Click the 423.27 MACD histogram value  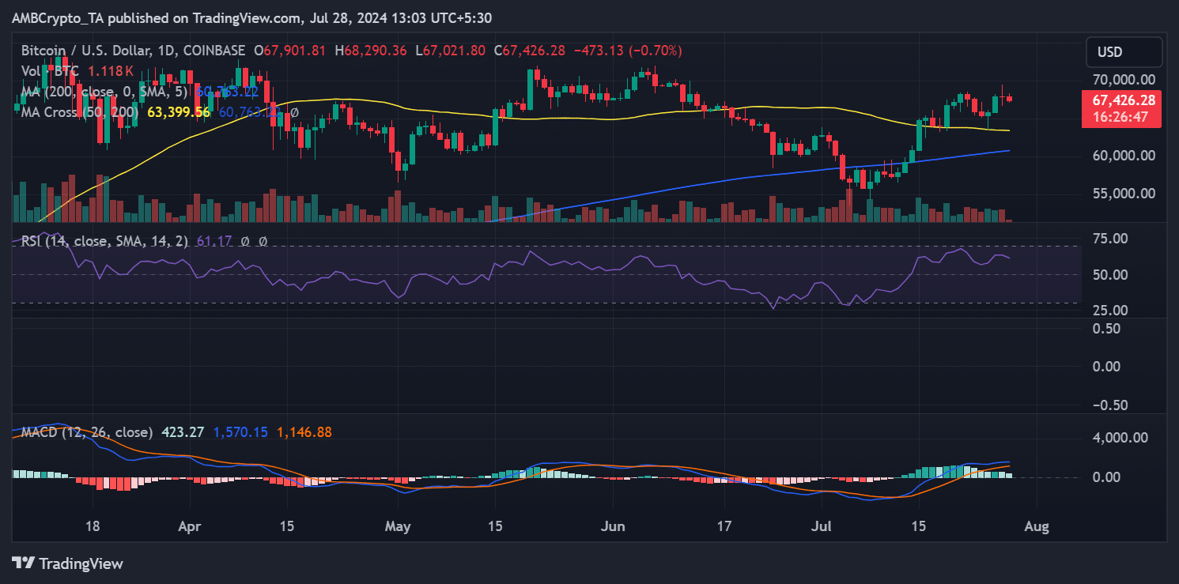coord(183,432)
